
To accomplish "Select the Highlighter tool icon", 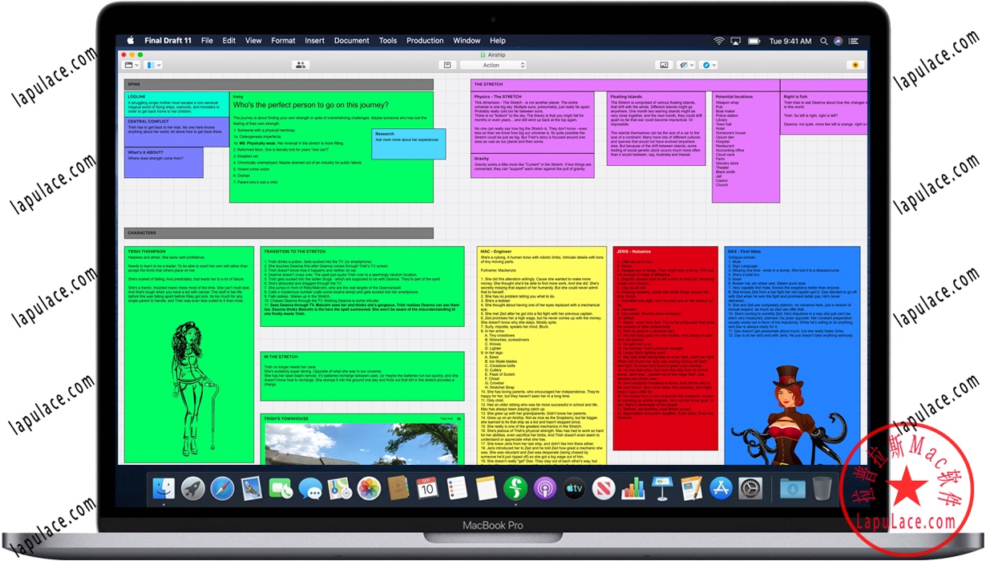I will tap(684, 65).
